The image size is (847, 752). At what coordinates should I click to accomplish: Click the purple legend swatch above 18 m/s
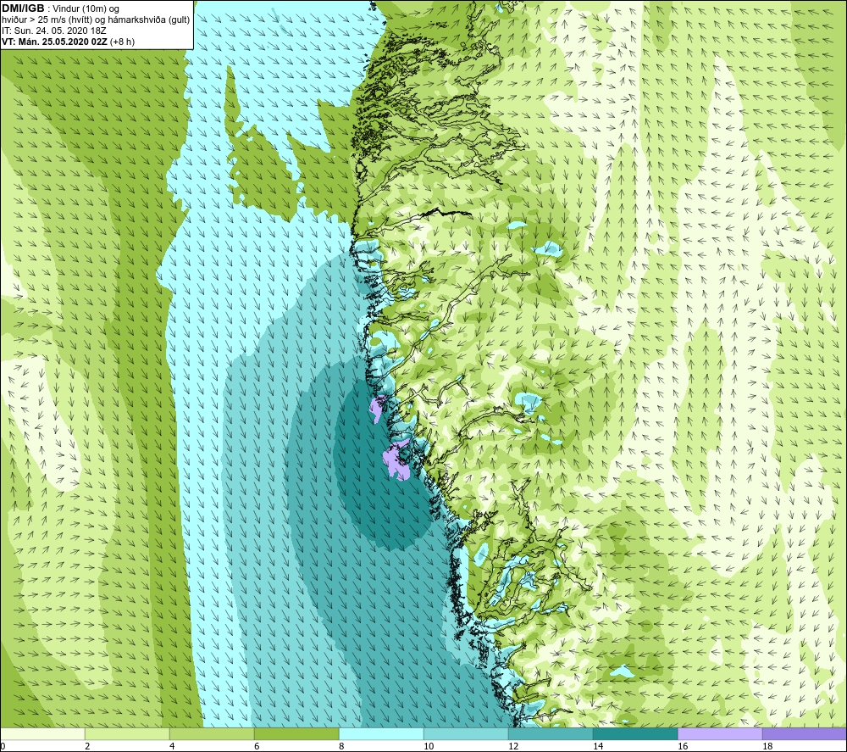point(805,733)
